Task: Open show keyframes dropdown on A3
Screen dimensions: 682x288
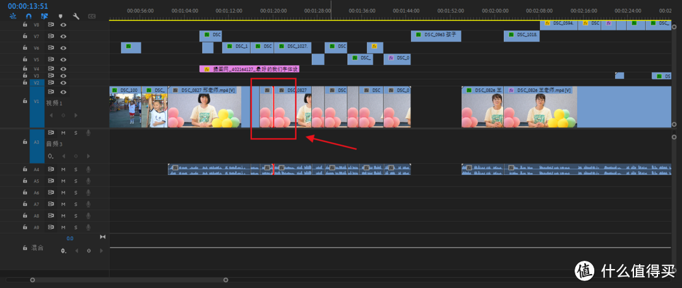Action: click(x=51, y=156)
